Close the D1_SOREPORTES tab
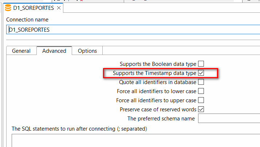The width and height of the screenshot is (260, 147). click(59, 8)
